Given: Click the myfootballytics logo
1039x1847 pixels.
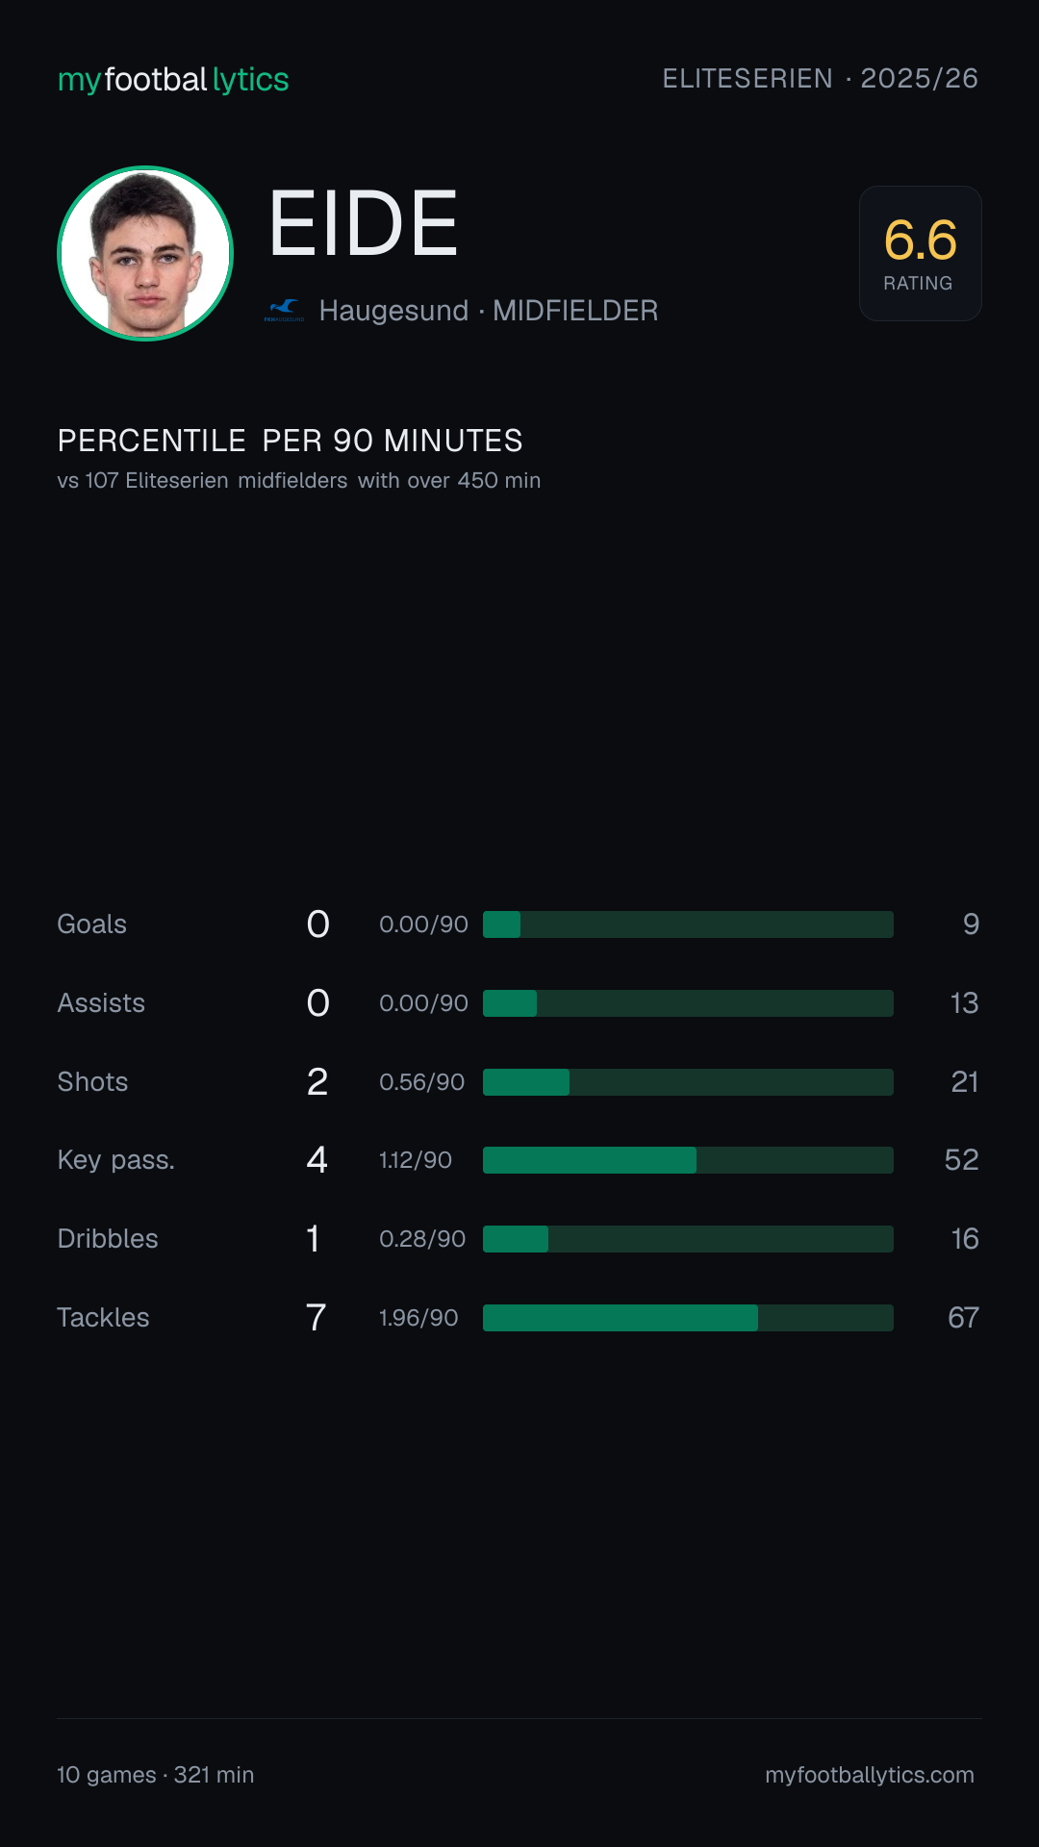Looking at the screenshot, I should click(173, 79).
